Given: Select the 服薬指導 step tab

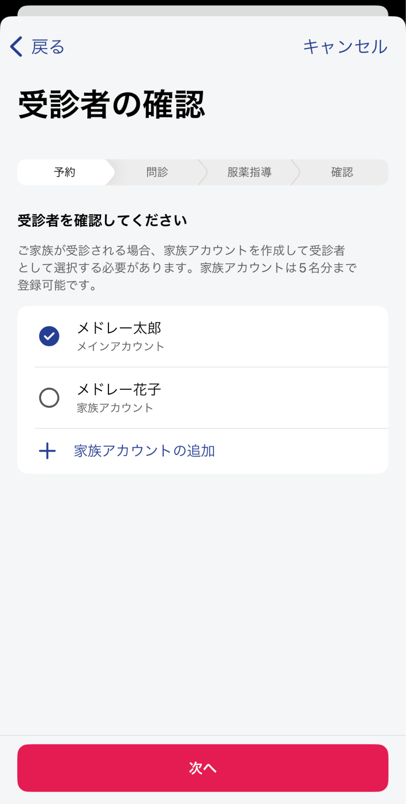Looking at the screenshot, I should click(249, 172).
